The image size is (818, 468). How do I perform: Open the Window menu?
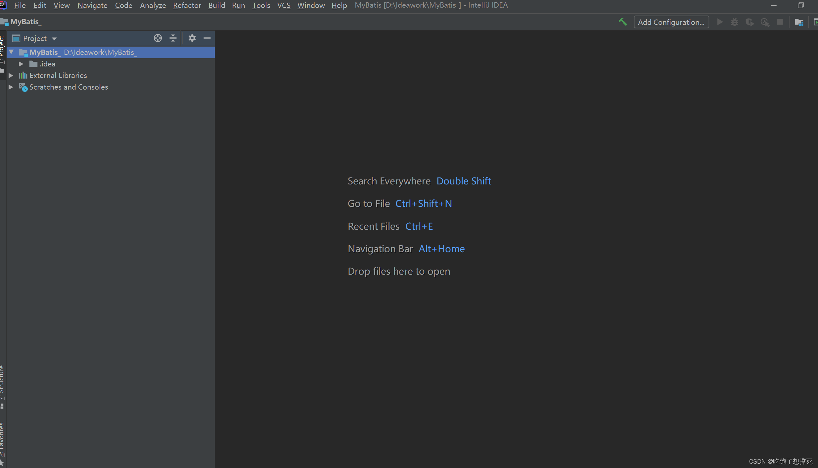pyautogui.click(x=311, y=5)
